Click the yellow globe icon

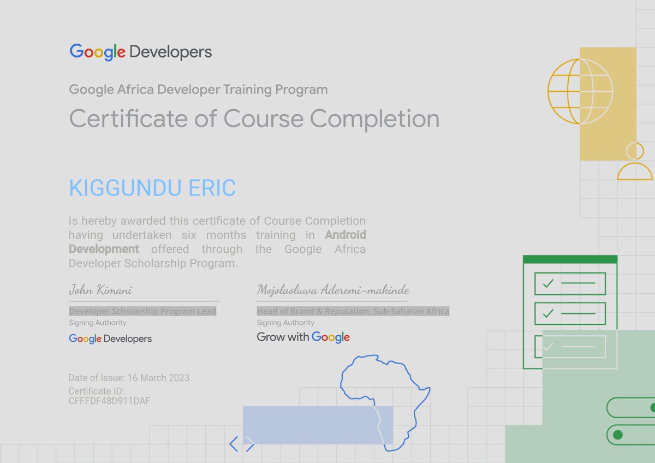[580, 91]
